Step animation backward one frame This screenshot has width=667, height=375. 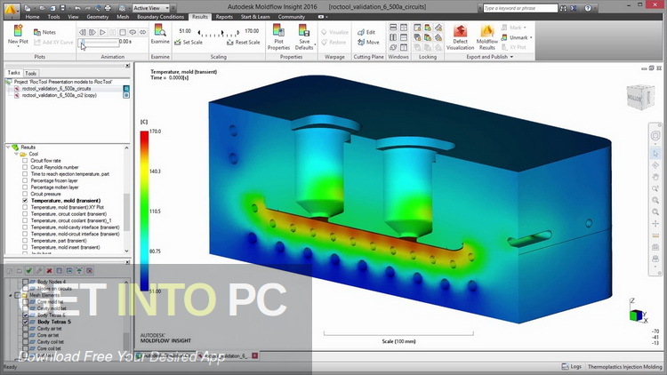[x=83, y=32]
